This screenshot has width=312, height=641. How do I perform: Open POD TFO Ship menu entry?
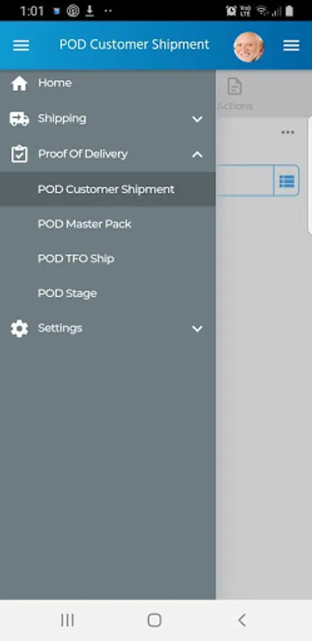pos(108,259)
